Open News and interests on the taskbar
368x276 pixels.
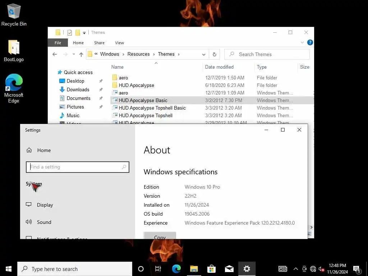click(282, 269)
